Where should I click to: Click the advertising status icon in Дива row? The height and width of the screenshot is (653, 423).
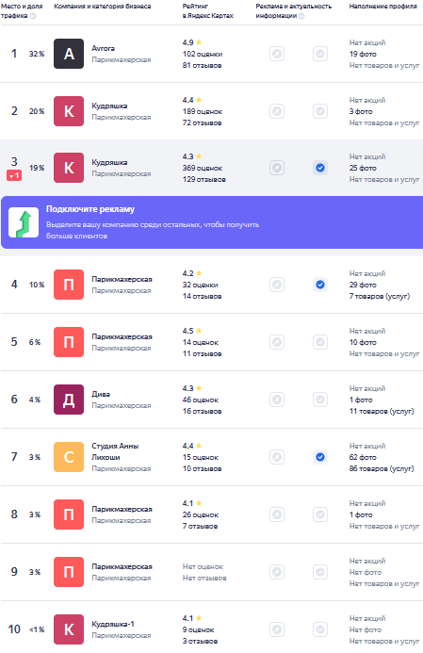click(x=277, y=400)
